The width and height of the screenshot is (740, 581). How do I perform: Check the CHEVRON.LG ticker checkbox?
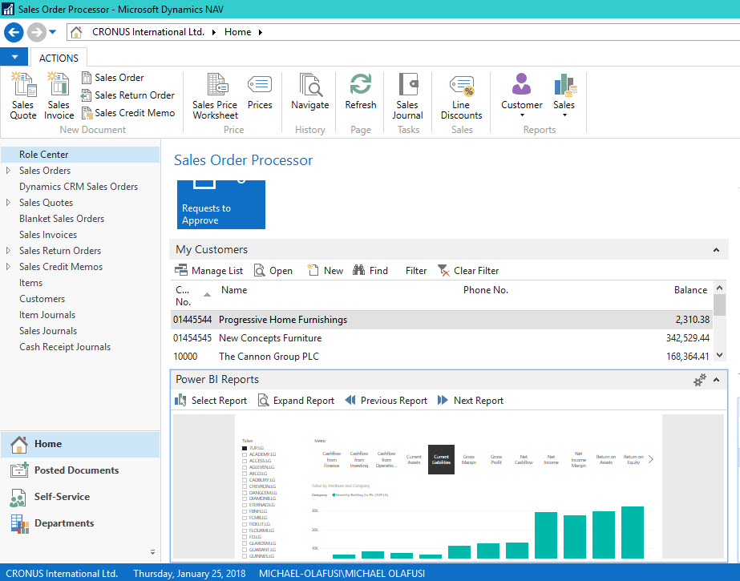pos(245,486)
